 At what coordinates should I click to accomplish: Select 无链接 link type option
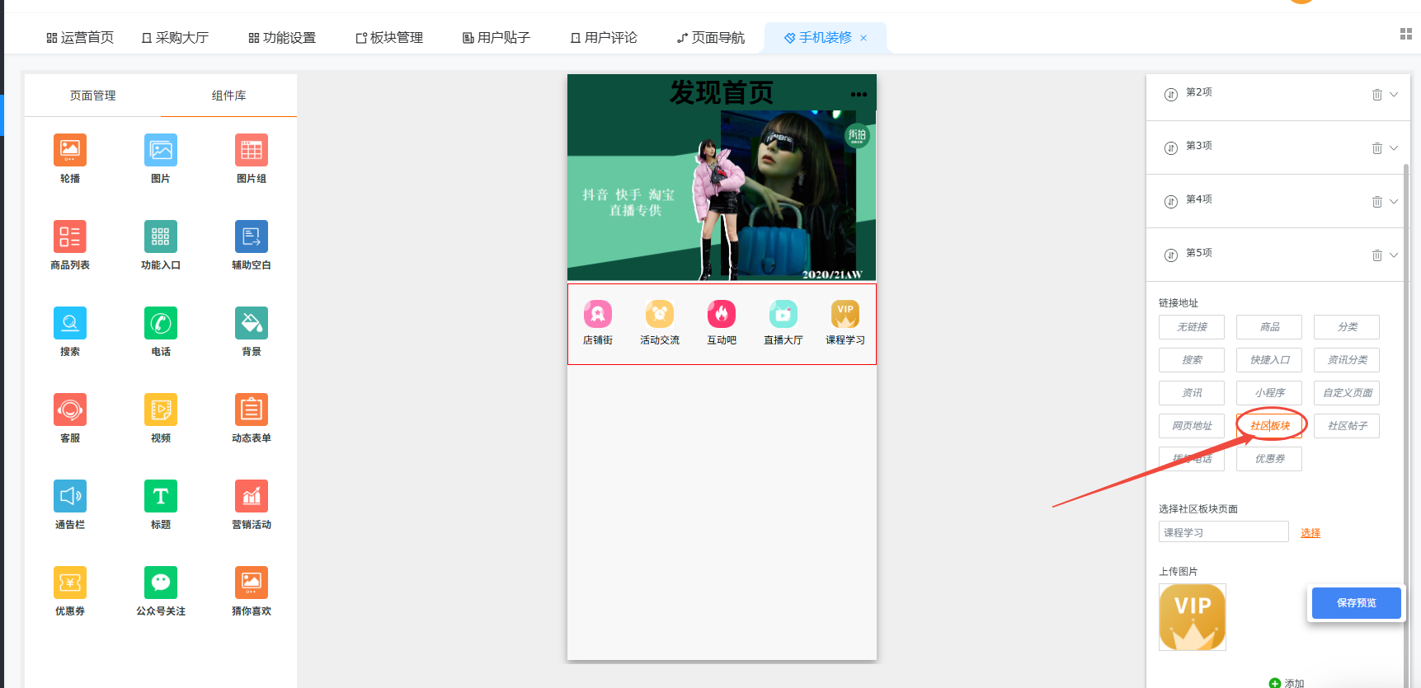point(1192,327)
